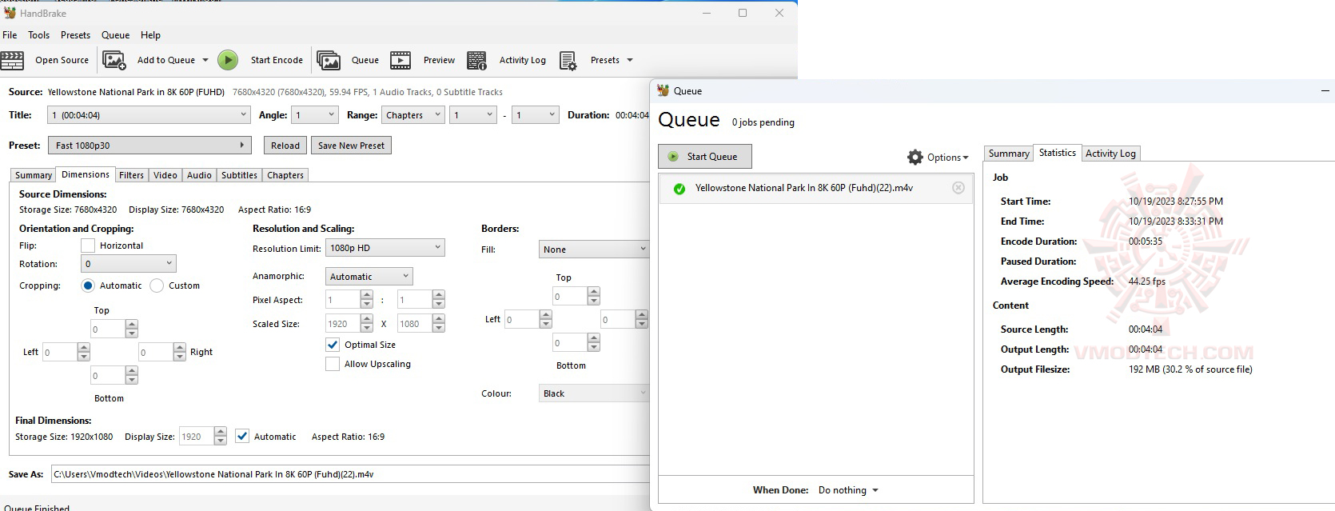1335x511 pixels.
Task: Open the Range Chapters dropdown
Action: coord(412,115)
